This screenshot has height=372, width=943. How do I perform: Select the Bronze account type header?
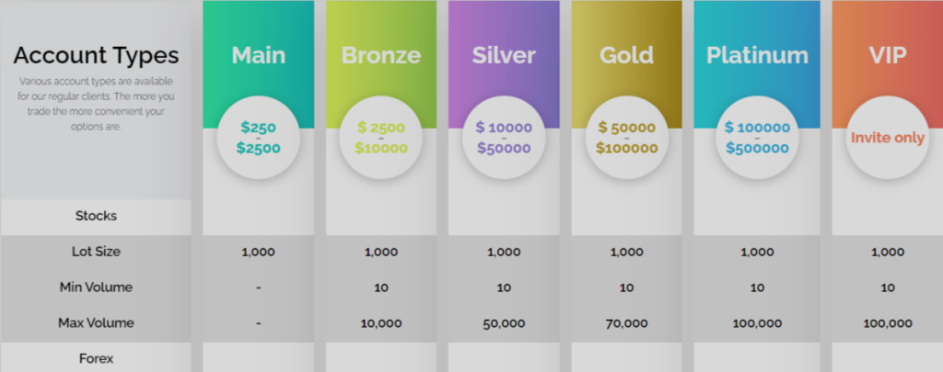pyautogui.click(x=381, y=55)
